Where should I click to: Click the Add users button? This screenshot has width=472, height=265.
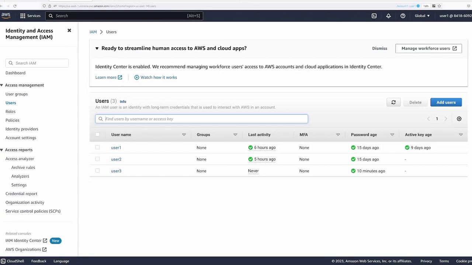[446, 102]
